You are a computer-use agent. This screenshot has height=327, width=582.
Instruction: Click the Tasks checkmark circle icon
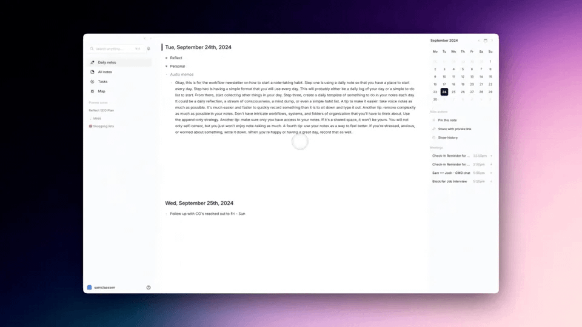[92, 82]
